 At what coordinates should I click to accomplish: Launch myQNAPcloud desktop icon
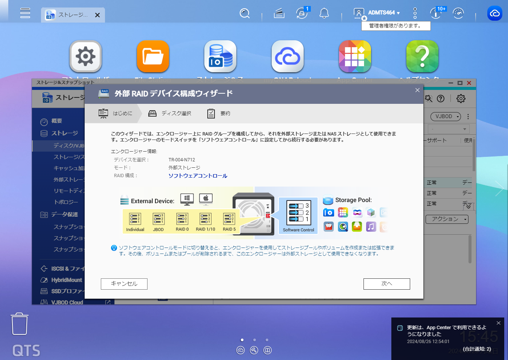287,56
